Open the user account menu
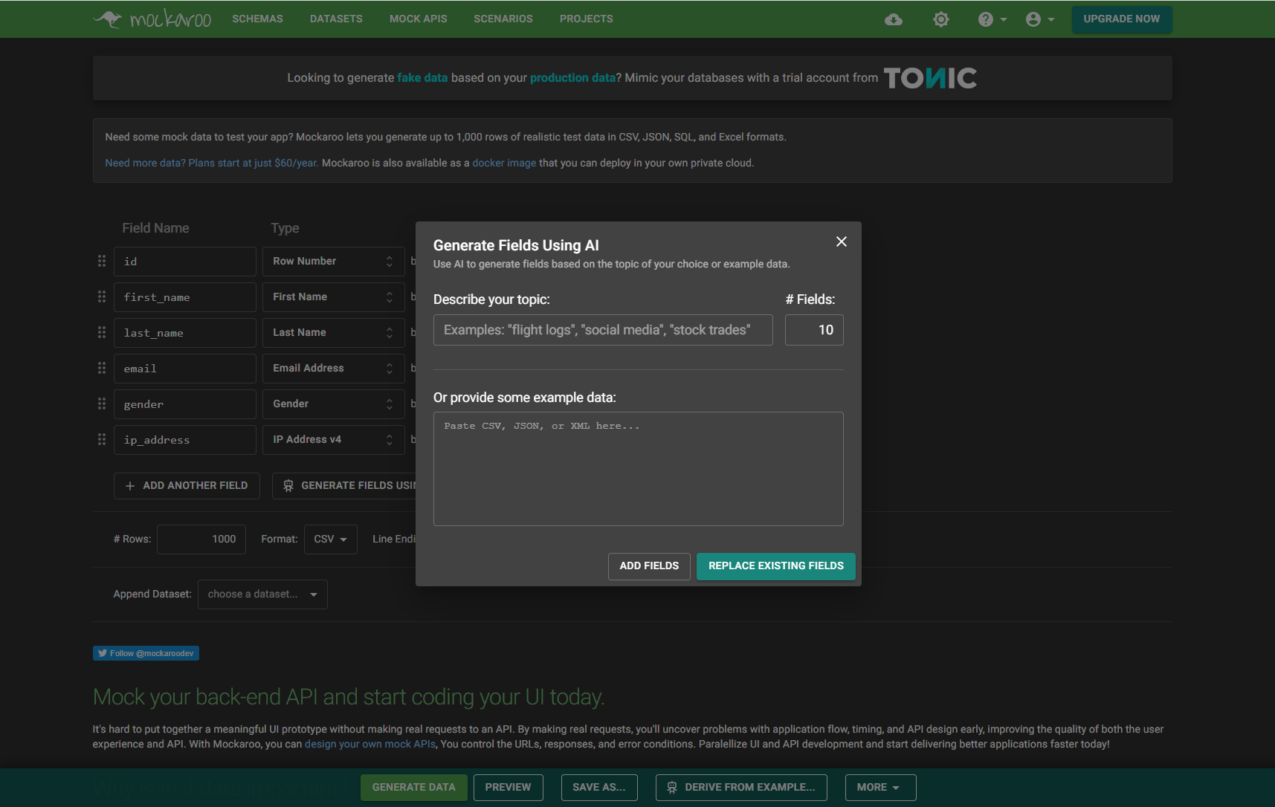 coord(1039,19)
